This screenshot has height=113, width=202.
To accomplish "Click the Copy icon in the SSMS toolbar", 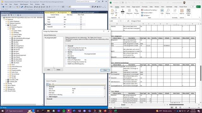I will click(49, 7).
